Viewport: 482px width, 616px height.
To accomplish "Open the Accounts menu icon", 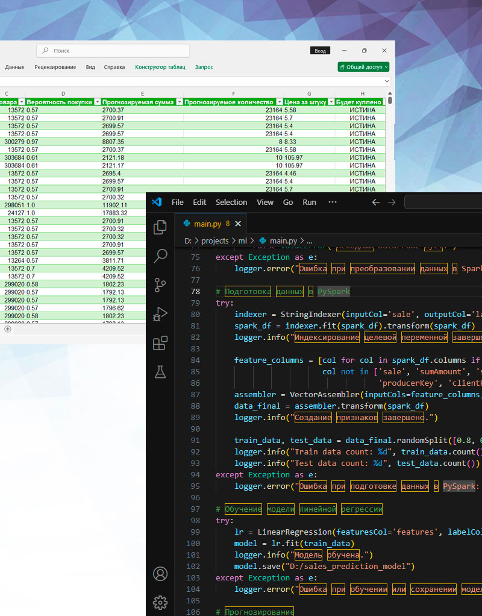I will 160,573.
